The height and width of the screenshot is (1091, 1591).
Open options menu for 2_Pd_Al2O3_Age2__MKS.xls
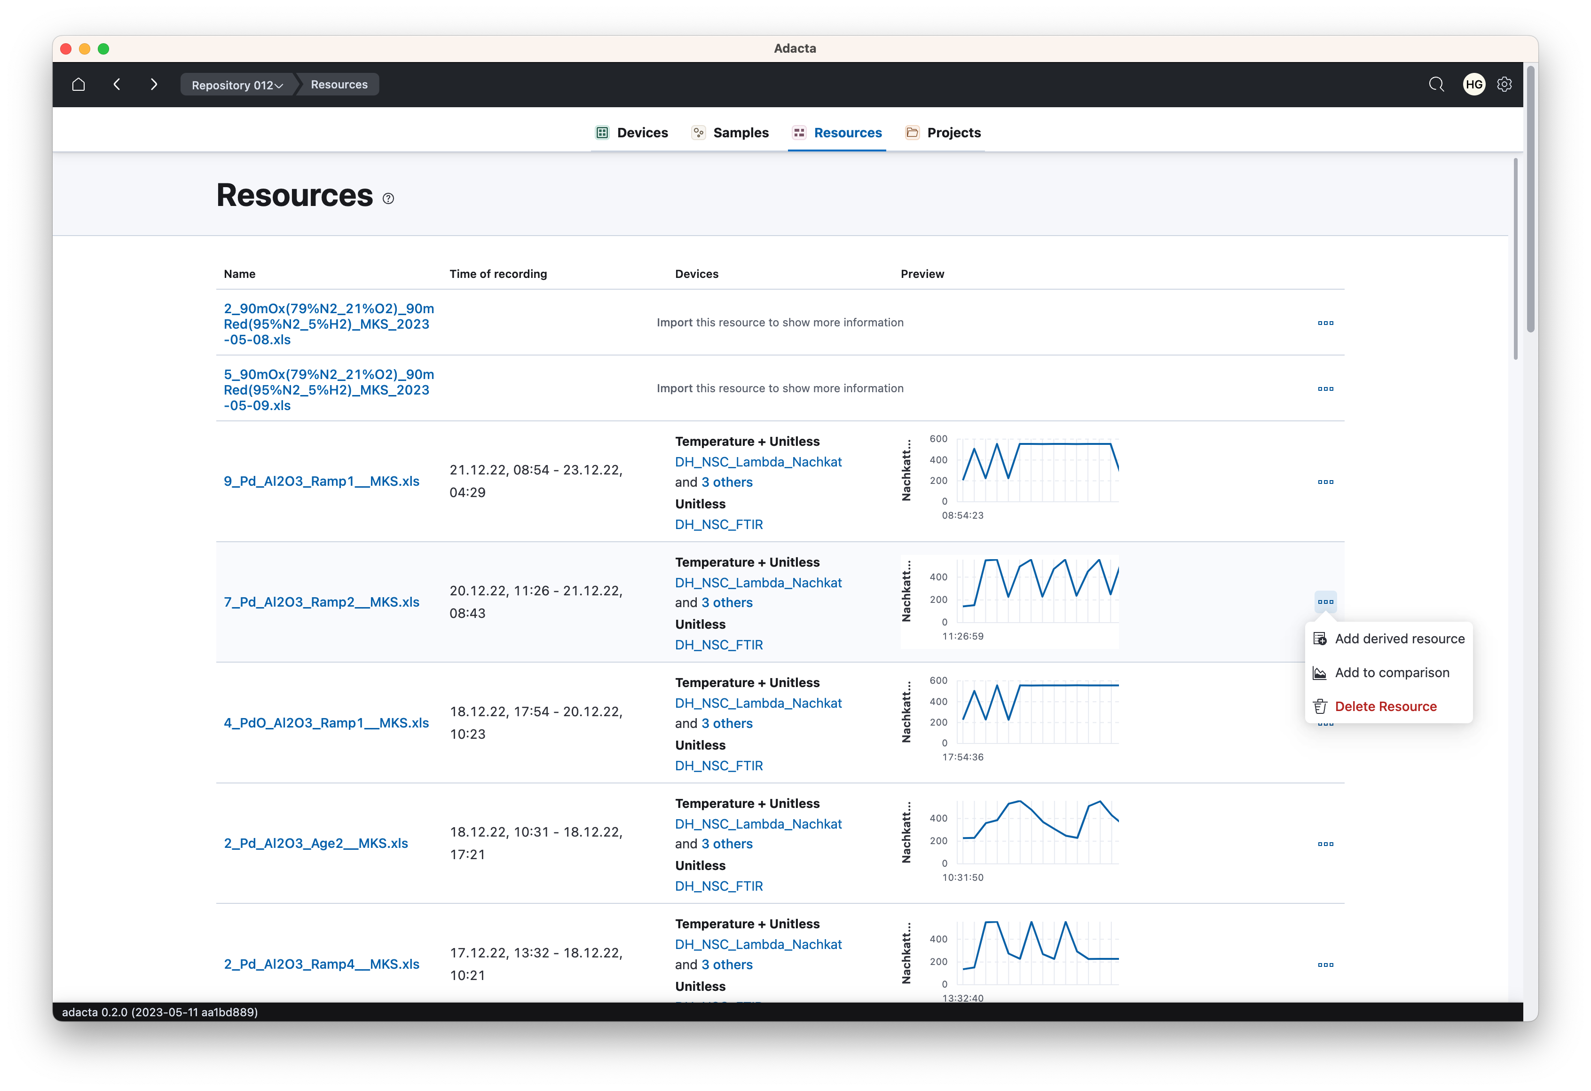[x=1325, y=844]
